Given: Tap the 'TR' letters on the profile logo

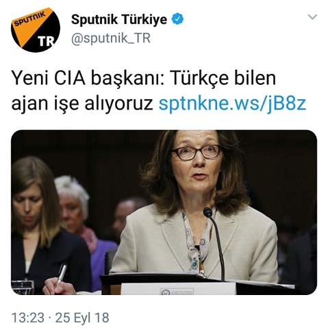Looking at the screenshot, I should coord(46,41).
